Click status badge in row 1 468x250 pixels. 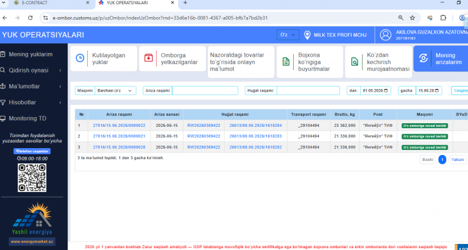(x=425, y=126)
